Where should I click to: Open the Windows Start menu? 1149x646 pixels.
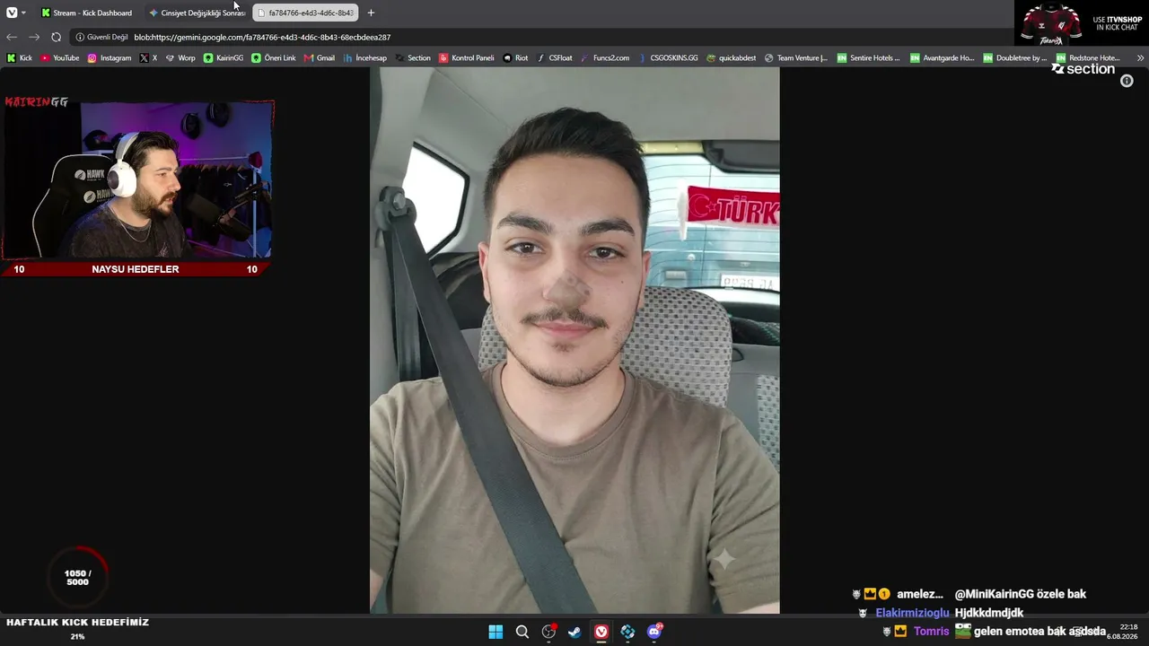496,632
